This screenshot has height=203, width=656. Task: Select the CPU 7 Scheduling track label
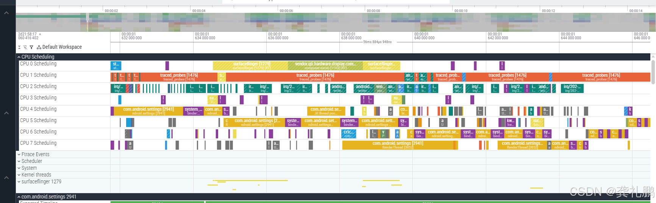click(38, 143)
